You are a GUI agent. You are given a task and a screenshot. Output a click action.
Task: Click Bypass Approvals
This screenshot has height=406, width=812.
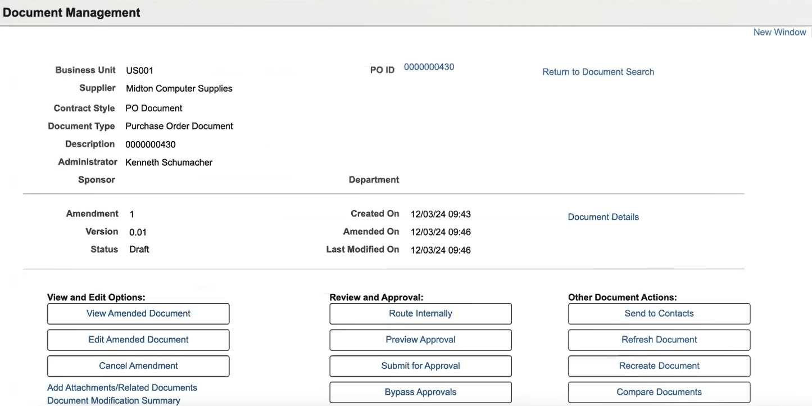click(420, 392)
